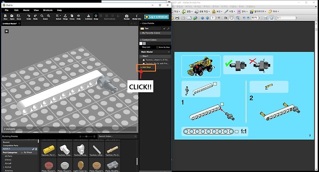Screen dimensions: 319x172
Task: Open the Edit menu
Action: tap(16, 10)
